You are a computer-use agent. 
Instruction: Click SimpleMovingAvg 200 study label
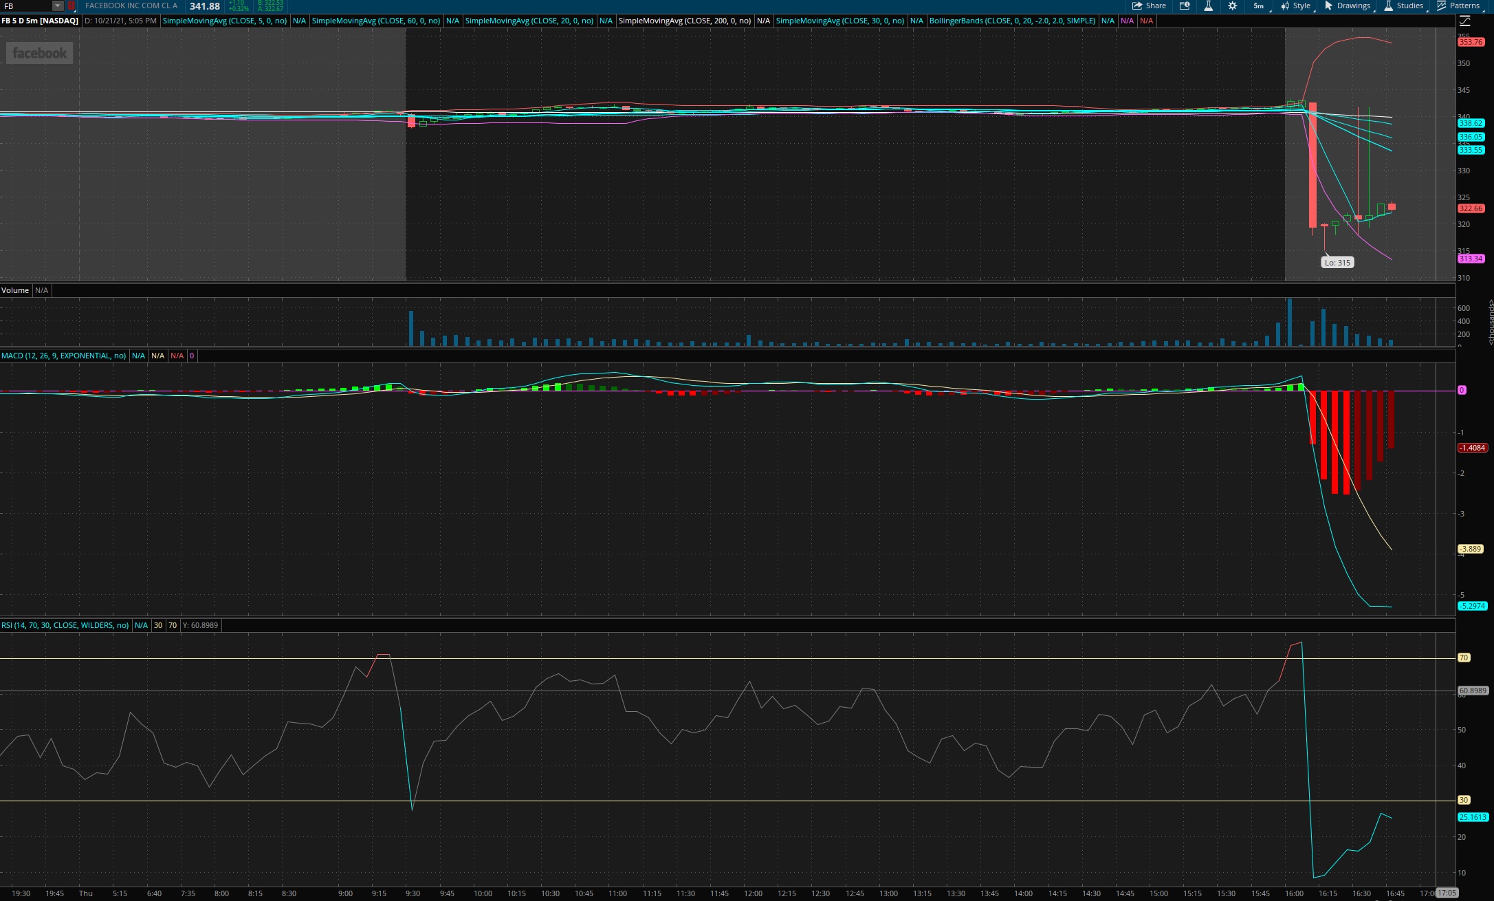[x=684, y=21]
